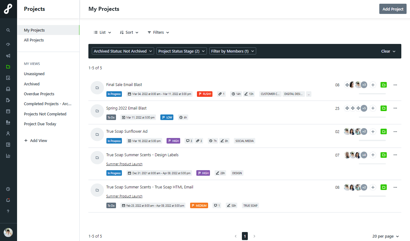
Task: Open three-dot menu for True Soap Sunflower Ad
Action: pyautogui.click(x=395, y=131)
